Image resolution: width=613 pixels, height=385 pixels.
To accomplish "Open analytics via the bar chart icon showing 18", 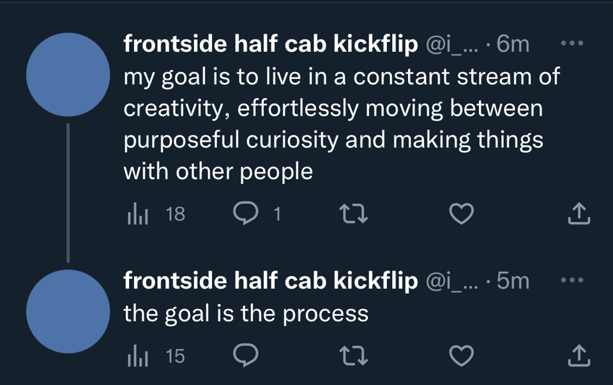I will coord(139,214).
